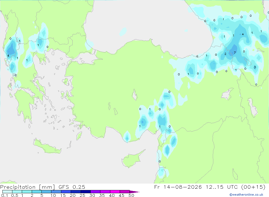The width and height of the screenshot is (269, 197).
Task: Click the '40' legend scale label
Action: pyautogui.click(x=112, y=195)
